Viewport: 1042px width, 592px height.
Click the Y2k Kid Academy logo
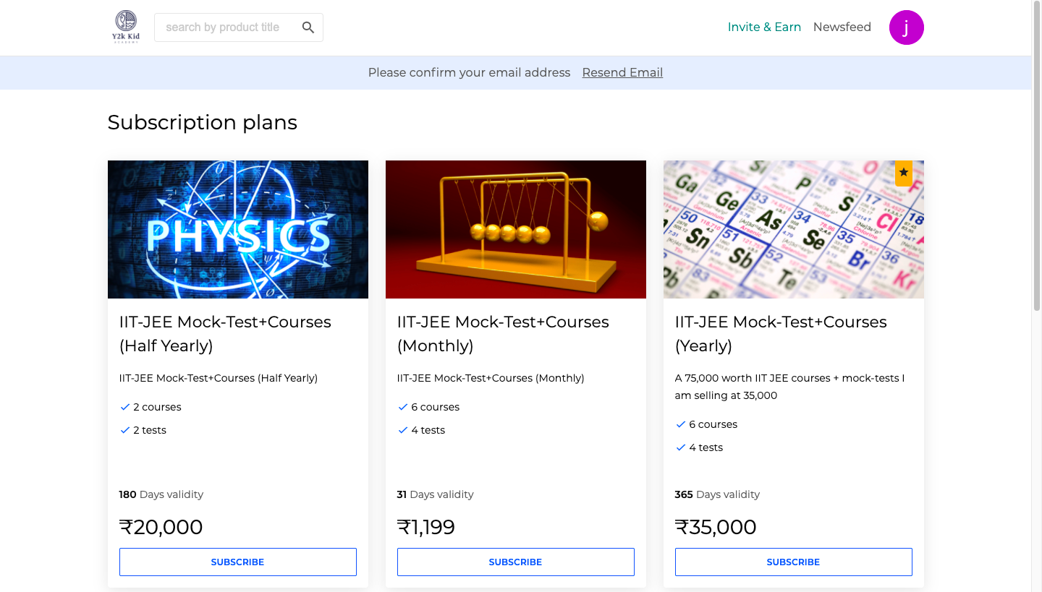126,27
